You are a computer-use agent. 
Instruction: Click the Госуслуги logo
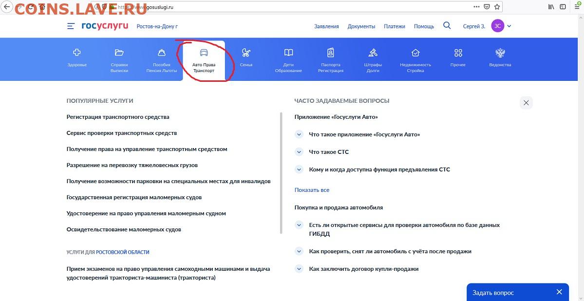[x=105, y=26]
